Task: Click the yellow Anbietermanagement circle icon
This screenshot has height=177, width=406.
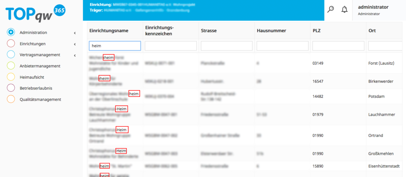Action: click(x=11, y=66)
